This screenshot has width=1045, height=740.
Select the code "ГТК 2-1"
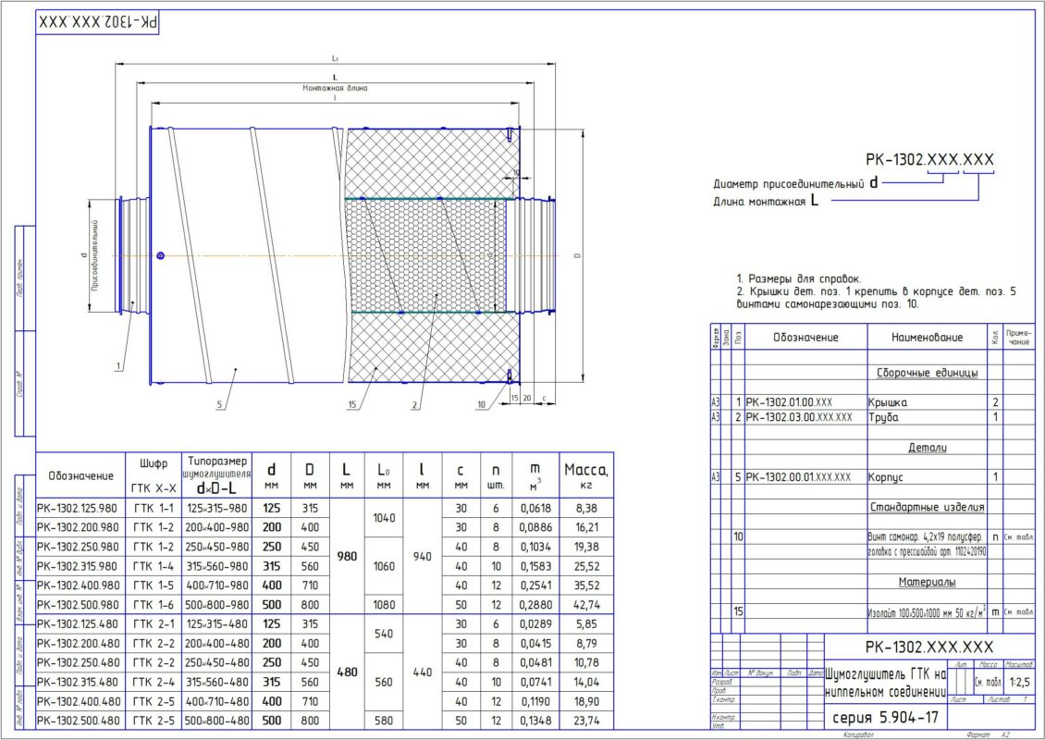154,624
